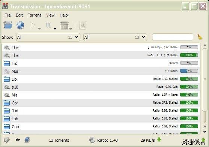Toggle turtle alternative speed limits
209x147 pixels.
[18, 140]
